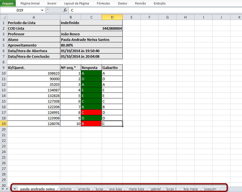Image resolution: width=242 pixels, height=192 pixels.
Task: Click the red Resposta cell for question 8
Action: tap(91, 112)
